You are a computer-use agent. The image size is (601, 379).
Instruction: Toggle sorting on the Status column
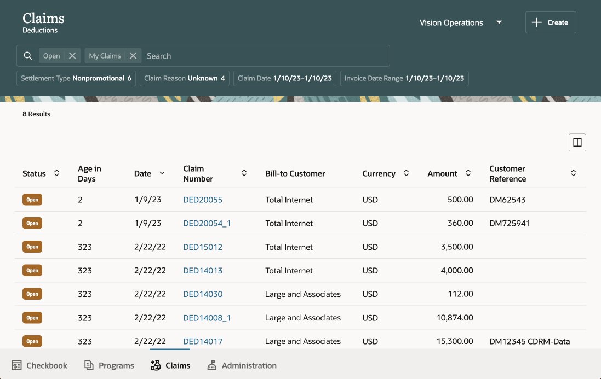click(57, 173)
